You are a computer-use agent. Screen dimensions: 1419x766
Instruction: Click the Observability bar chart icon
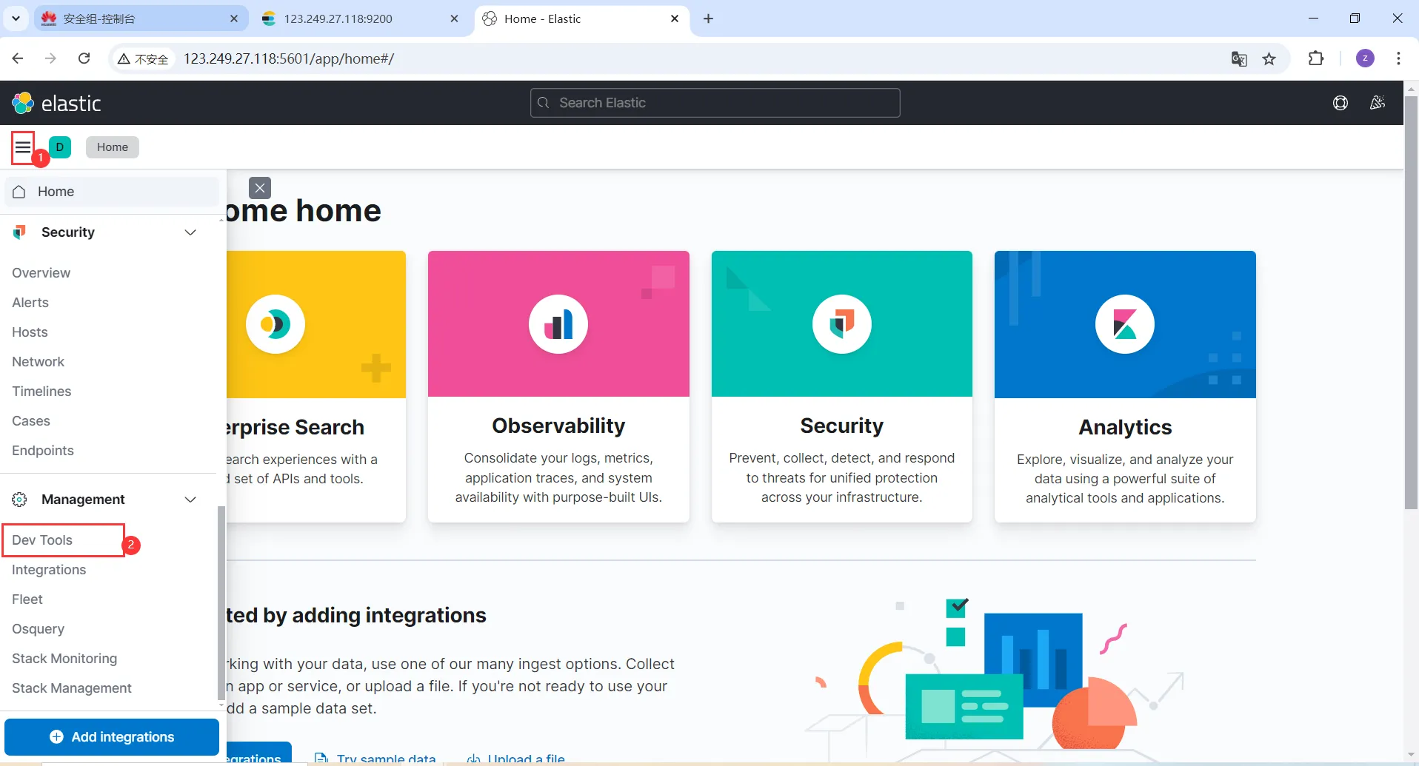[x=558, y=324]
